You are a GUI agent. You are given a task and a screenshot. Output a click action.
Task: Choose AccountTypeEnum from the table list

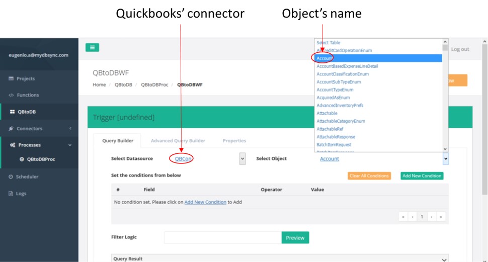335,90
